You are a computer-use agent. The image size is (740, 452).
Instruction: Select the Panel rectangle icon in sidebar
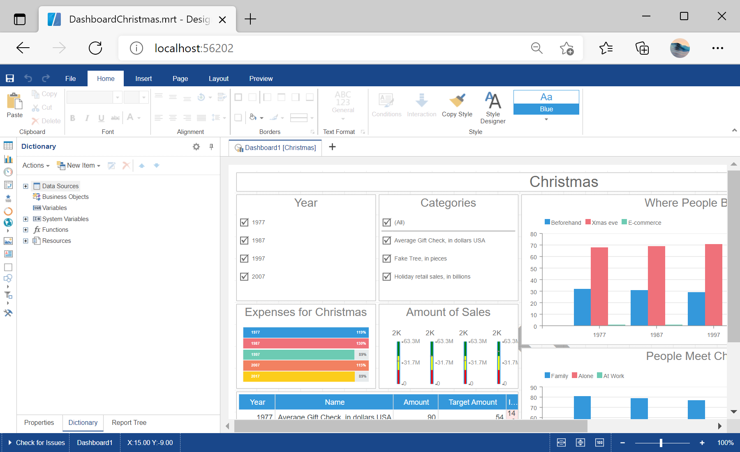[x=8, y=267]
